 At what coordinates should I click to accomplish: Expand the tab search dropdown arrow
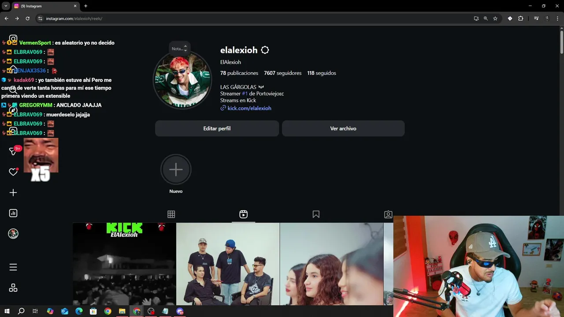tap(6, 6)
